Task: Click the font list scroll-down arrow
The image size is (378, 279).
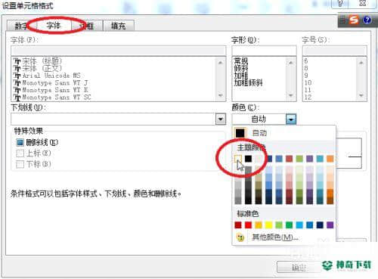Action: [221, 95]
